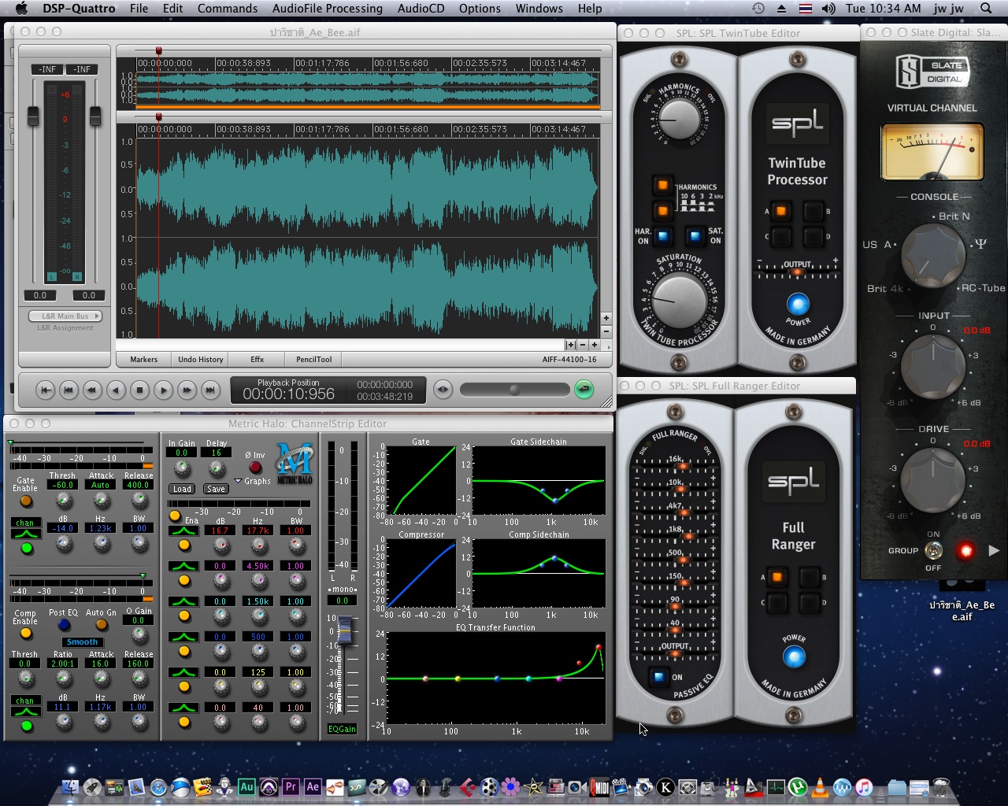Click the Save preset button

216,489
